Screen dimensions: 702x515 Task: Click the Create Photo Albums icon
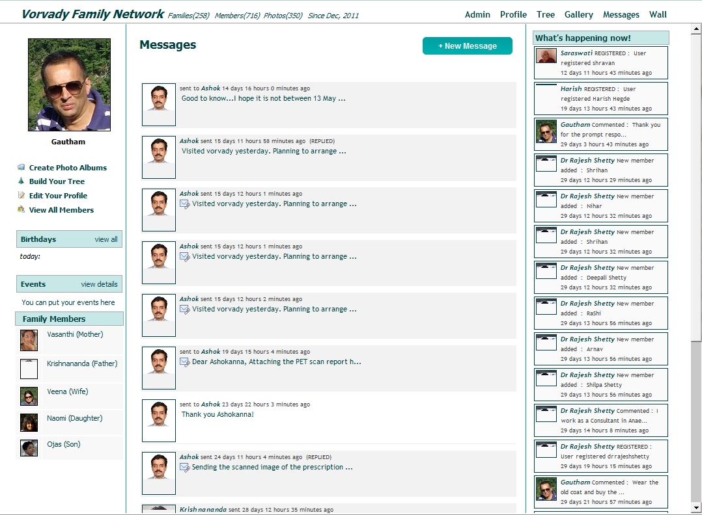[x=21, y=167]
